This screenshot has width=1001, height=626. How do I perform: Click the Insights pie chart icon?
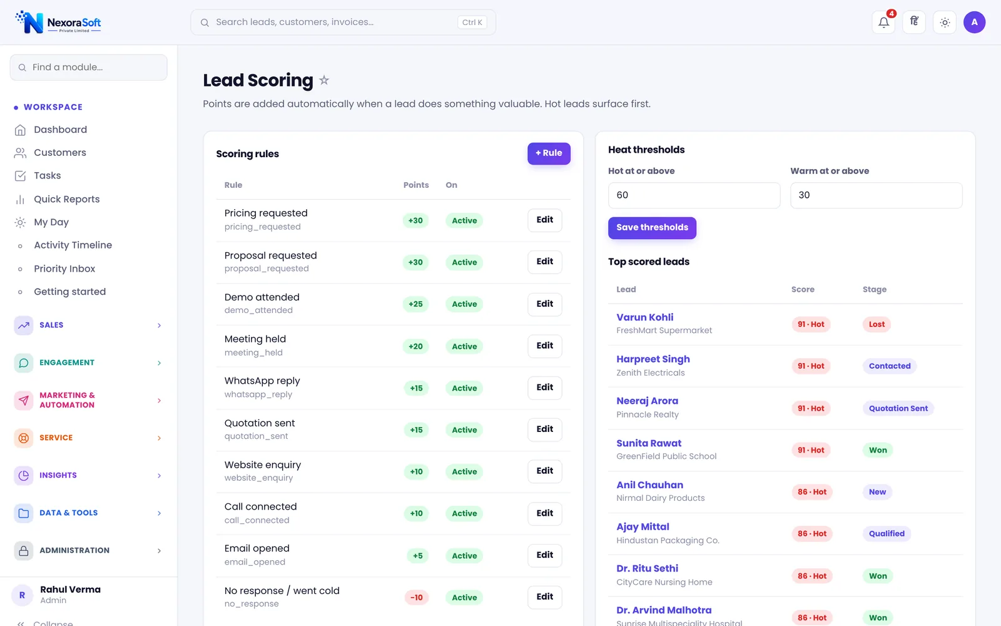tap(24, 475)
